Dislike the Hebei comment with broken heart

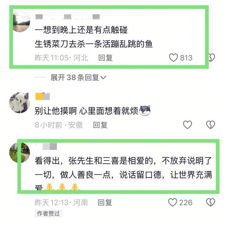pyautogui.click(x=212, y=57)
